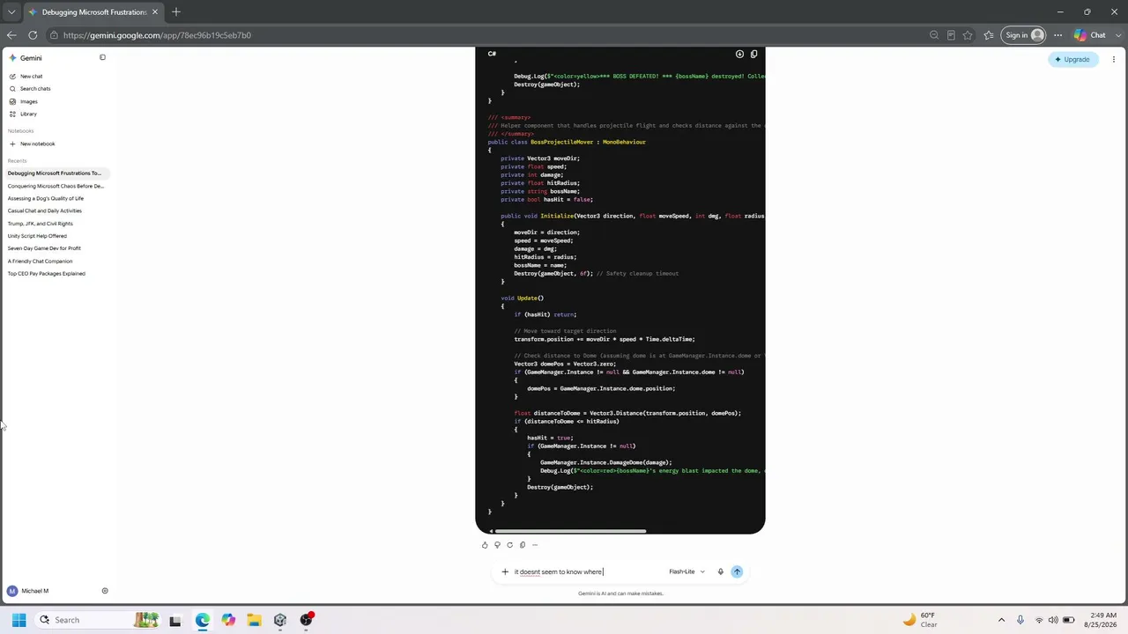
Task: Open chat 'Trump, JFK, and Civil Rights'
Action: click(x=41, y=224)
